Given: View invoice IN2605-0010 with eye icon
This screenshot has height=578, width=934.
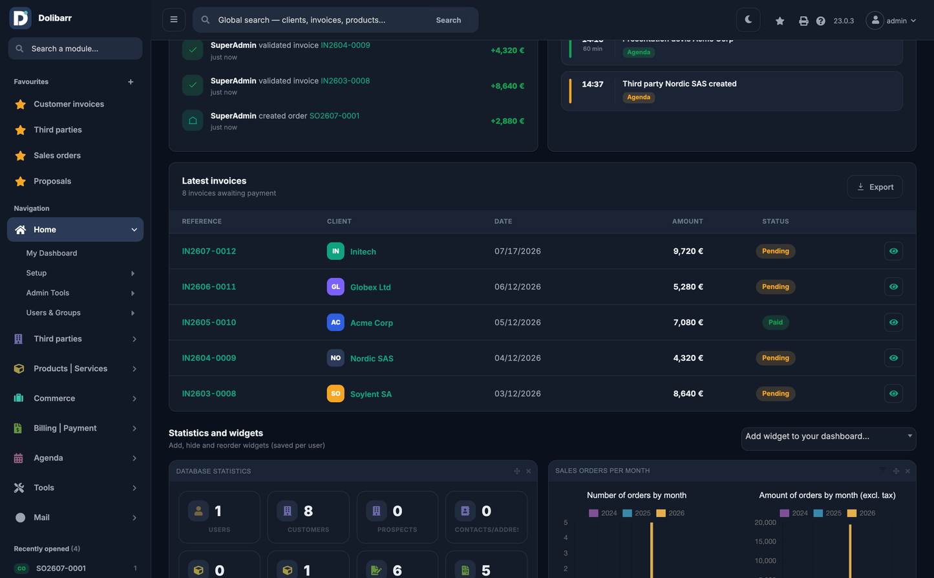Looking at the screenshot, I should pyautogui.click(x=893, y=322).
